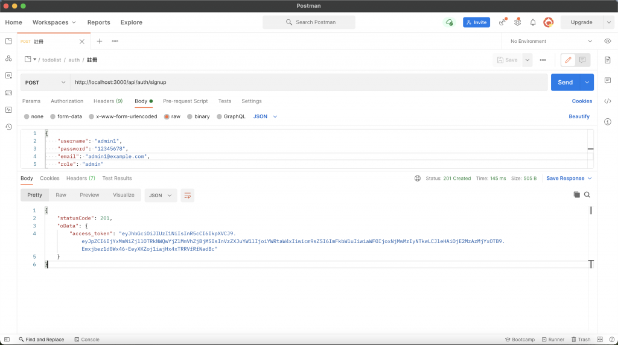Open the notifications bell

tap(533, 22)
